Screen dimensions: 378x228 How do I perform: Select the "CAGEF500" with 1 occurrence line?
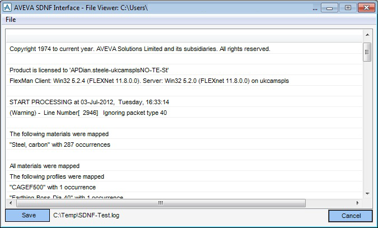(x=184, y=187)
